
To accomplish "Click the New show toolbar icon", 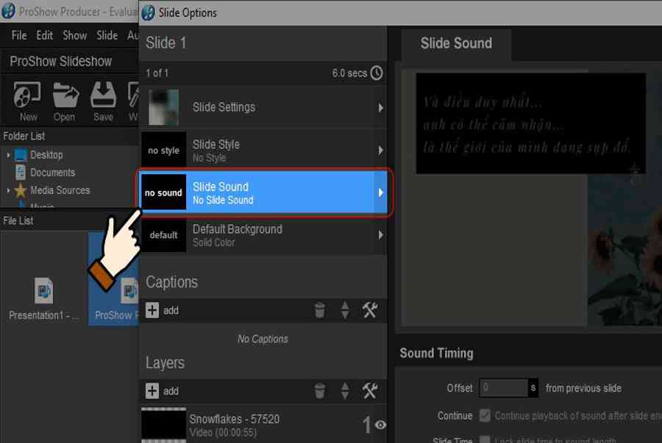I will (28, 96).
